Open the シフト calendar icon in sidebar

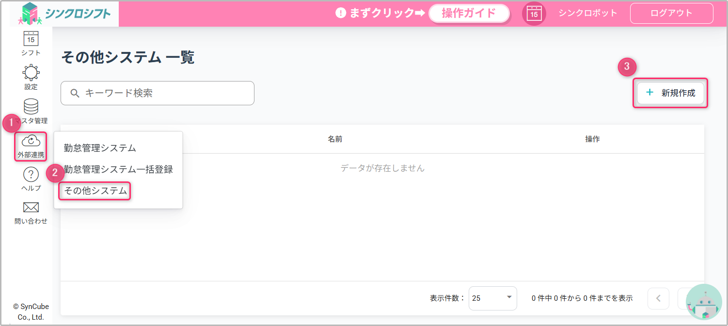click(x=31, y=39)
